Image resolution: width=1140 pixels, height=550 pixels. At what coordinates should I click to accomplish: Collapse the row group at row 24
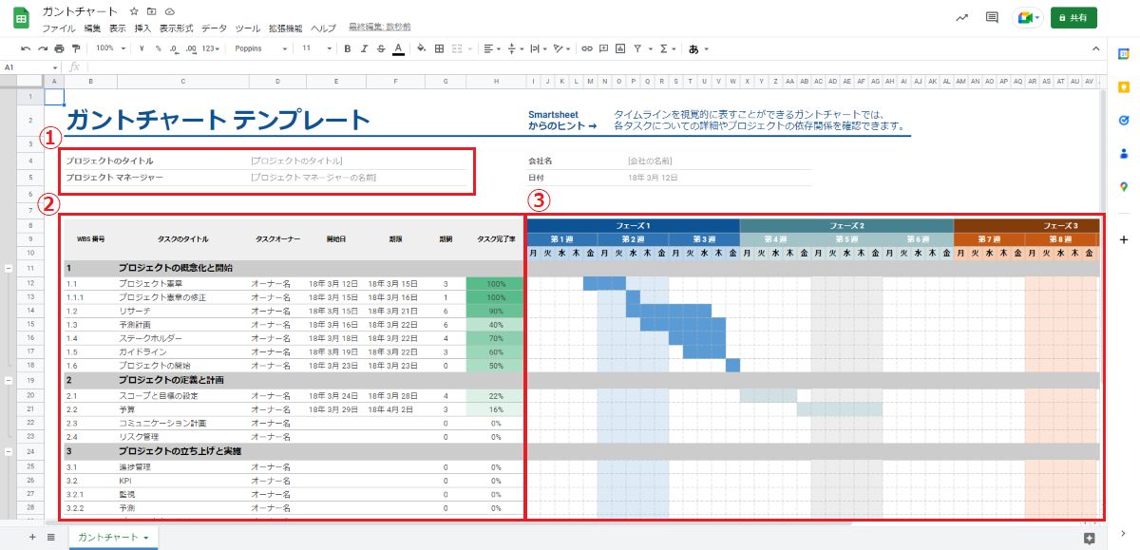tap(9, 451)
